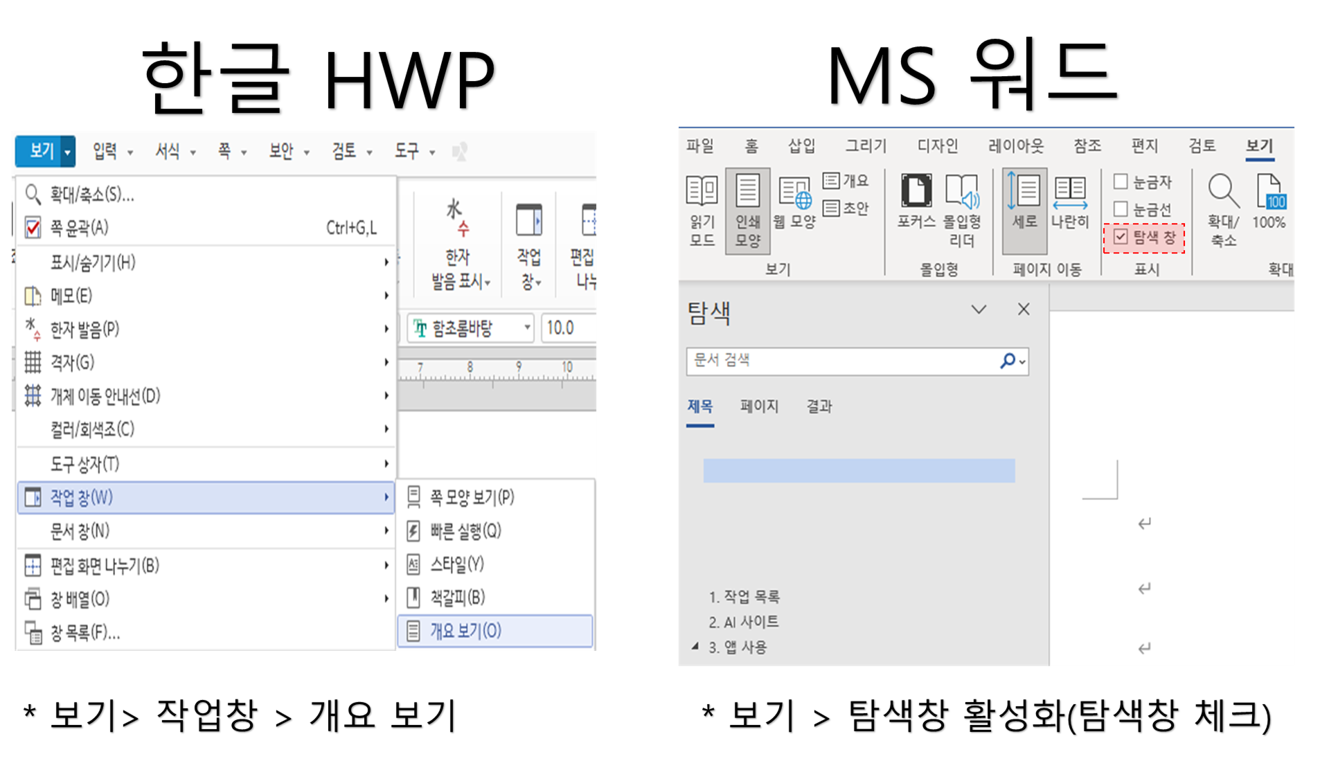
Task: Click the 확대/축소(S) magnifier menu item in HWP
Action: [x=206, y=195]
